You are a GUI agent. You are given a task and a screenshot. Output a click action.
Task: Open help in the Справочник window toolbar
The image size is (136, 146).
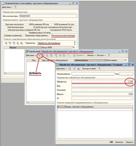(x=109, y=55)
